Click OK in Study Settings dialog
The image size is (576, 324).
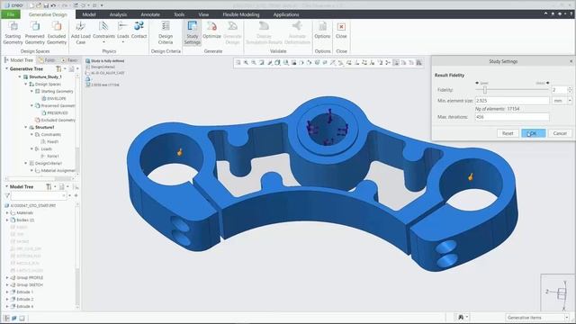(x=533, y=133)
